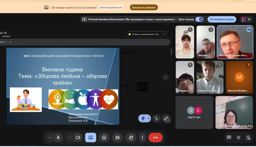
Task: Turn on closed captions
Action: [x=117, y=137]
